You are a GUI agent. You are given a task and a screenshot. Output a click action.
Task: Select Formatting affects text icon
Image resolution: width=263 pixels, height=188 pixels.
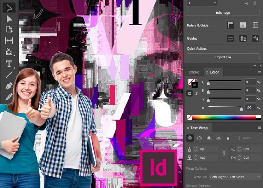(x=196, y=94)
